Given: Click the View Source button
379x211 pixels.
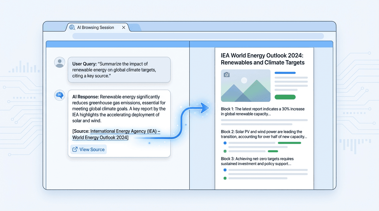Looking at the screenshot, I should click(x=88, y=149).
